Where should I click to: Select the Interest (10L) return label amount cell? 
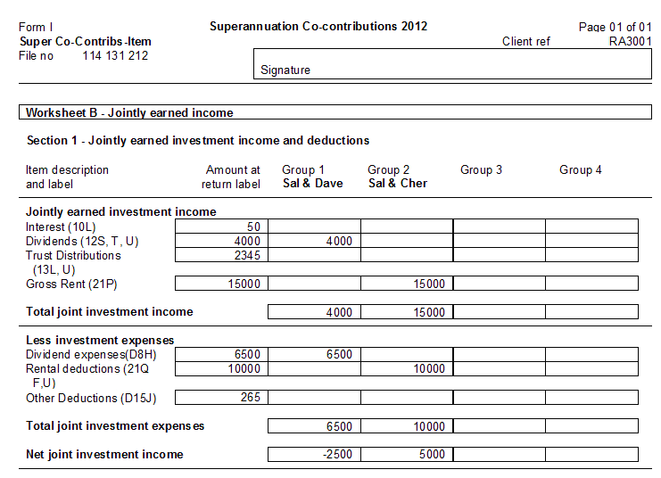click(x=221, y=227)
